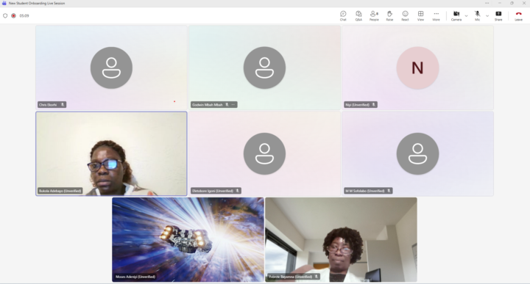The height and width of the screenshot is (284, 530).
Task: Unmute the Mic
Action: click(x=477, y=15)
